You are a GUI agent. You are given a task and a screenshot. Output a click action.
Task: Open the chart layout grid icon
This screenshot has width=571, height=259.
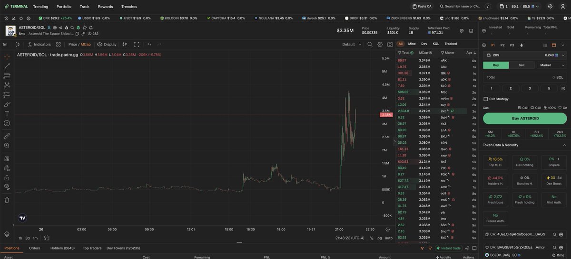coord(59,44)
